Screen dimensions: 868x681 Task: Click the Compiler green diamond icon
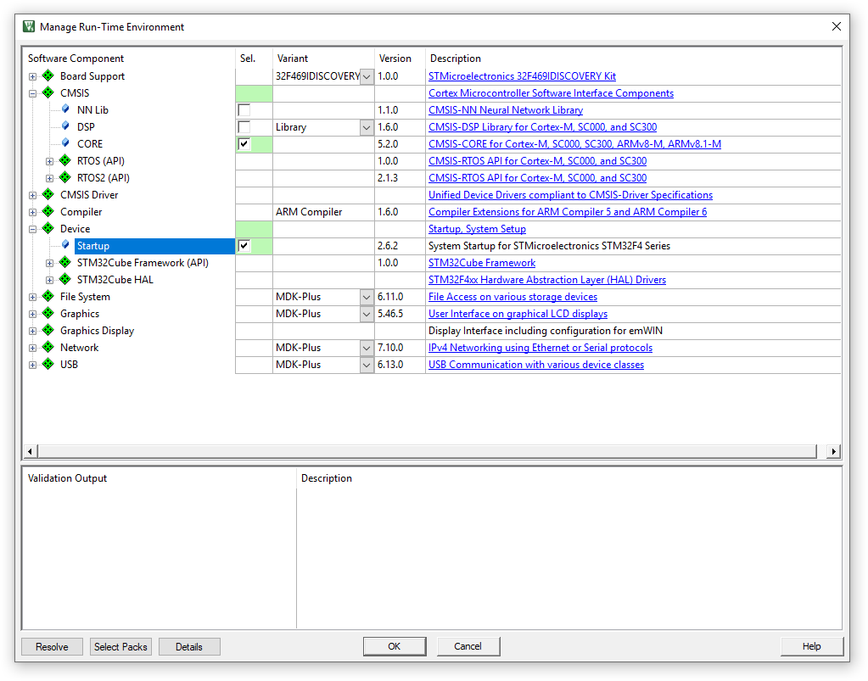(48, 211)
